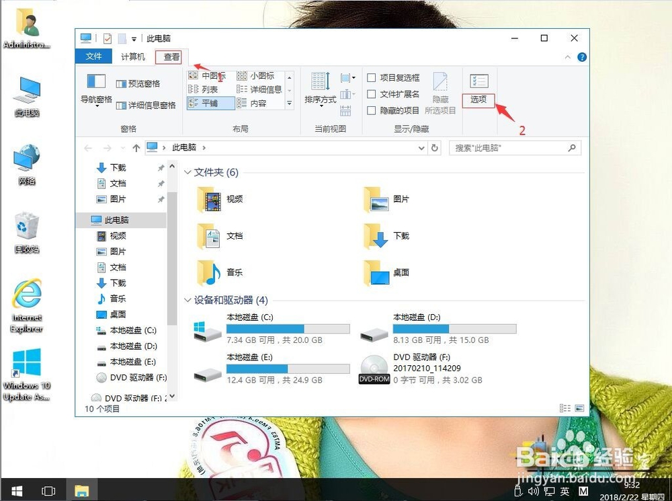Click the 搜索"此电脑" search box
The height and width of the screenshot is (501, 672).
515,147
